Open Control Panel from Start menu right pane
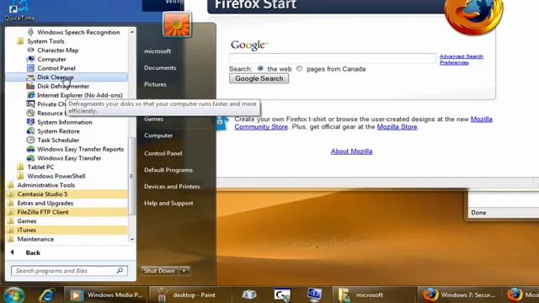This screenshot has height=303, width=539. point(163,153)
